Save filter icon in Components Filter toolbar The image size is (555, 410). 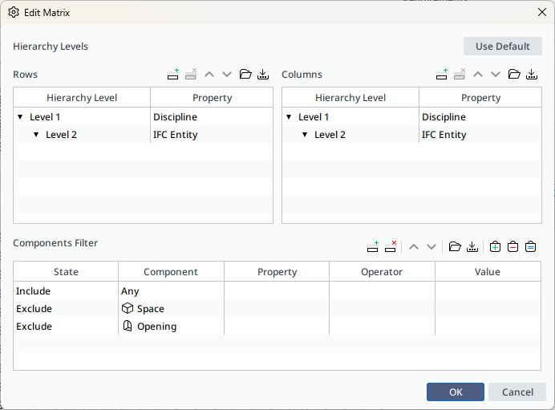pyautogui.click(x=472, y=247)
